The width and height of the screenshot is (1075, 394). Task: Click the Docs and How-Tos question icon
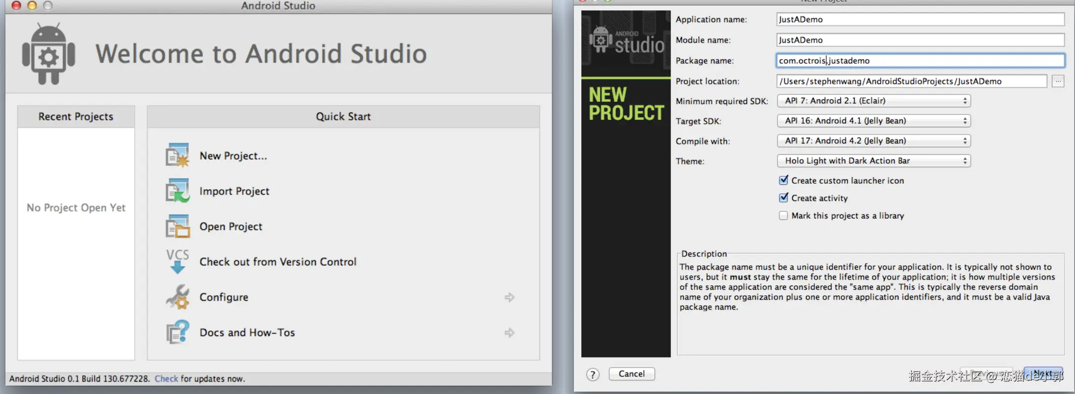pyautogui.click(x=178, y=332)
